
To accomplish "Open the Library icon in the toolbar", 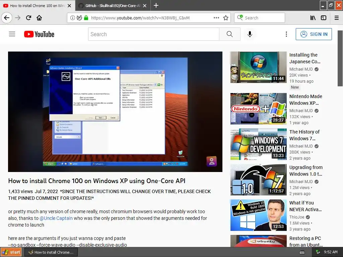I will click(x=313, y=18).
